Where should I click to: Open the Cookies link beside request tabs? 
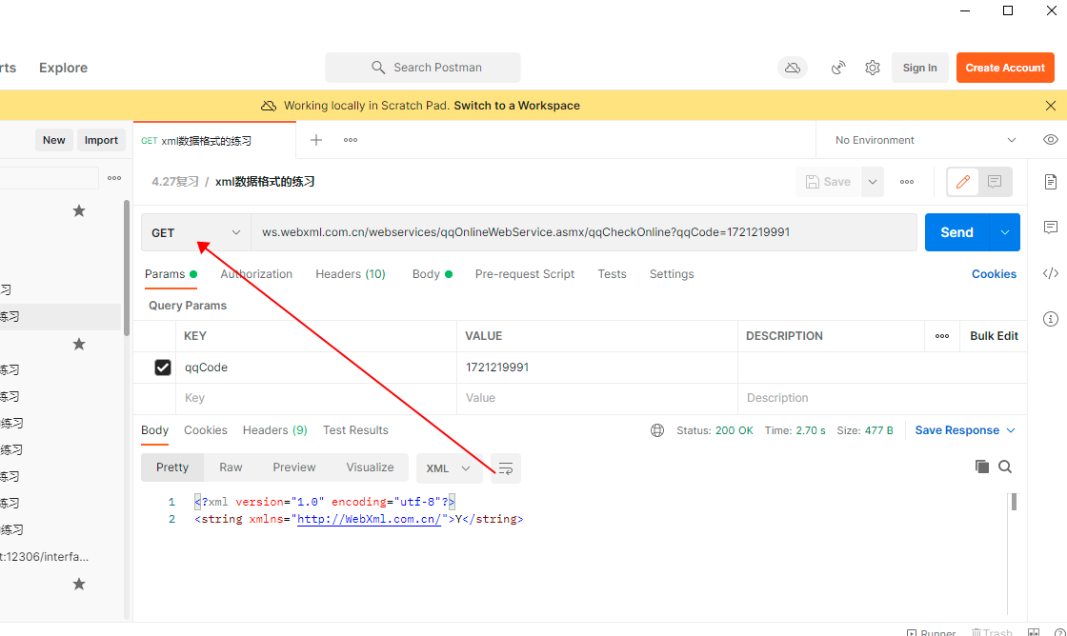click(x=994, y=274)
